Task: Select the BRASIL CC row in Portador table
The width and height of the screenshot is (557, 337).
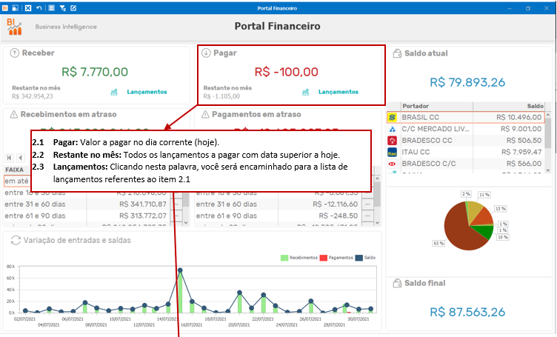Action: [465, 117]
